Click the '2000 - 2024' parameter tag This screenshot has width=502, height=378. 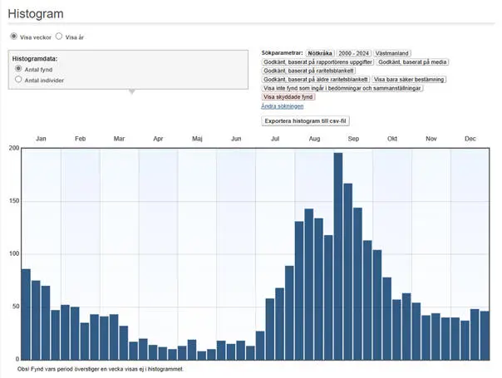[x=353, y=53]
